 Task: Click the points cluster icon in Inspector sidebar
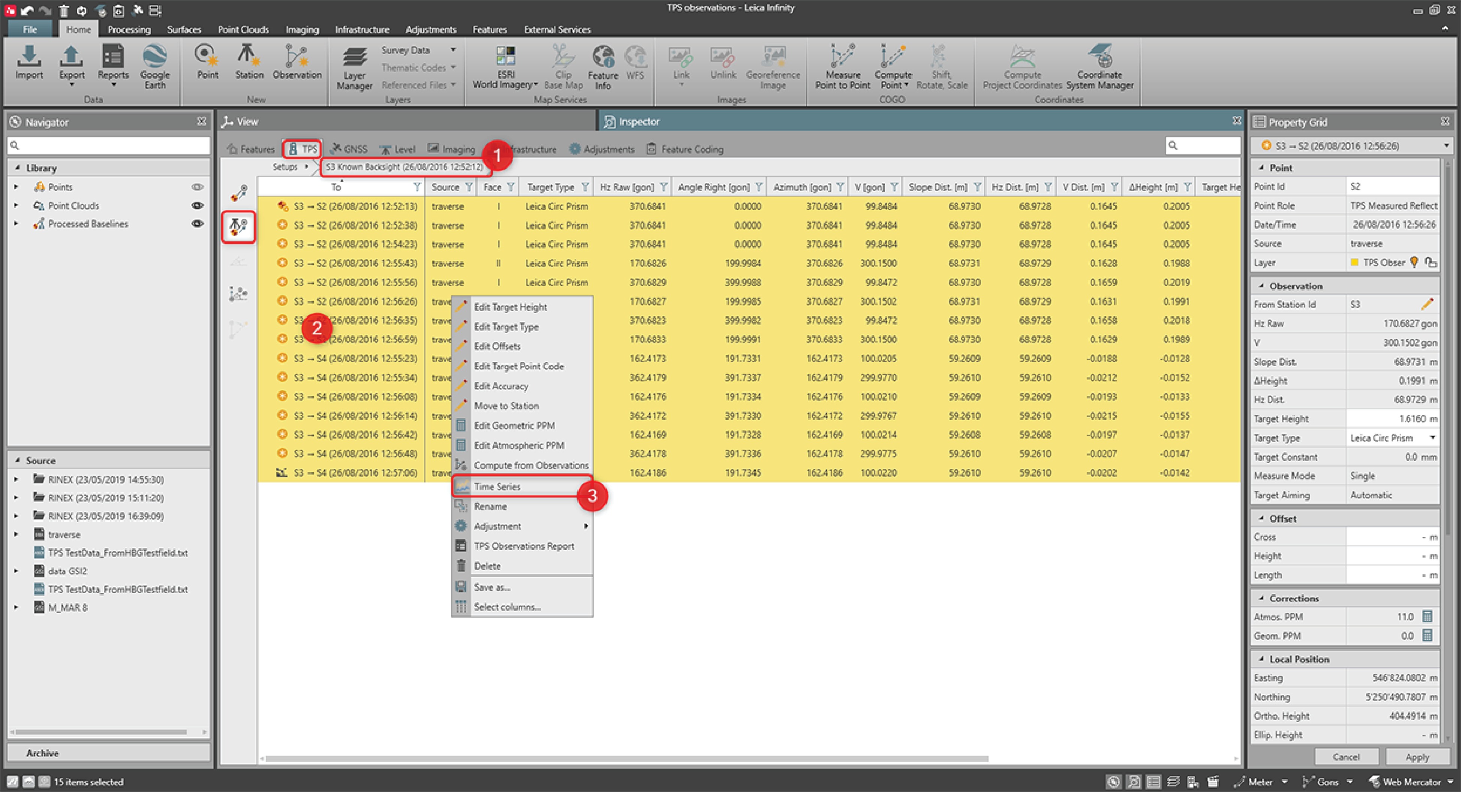coord(238,294)
